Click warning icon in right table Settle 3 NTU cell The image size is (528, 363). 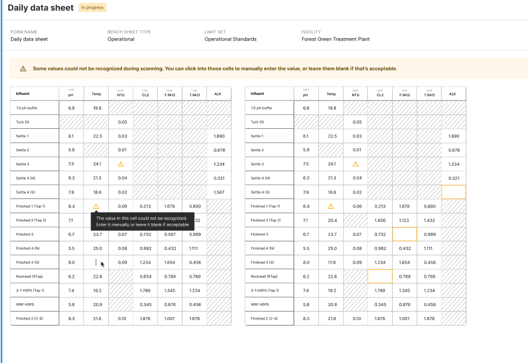tap(355, 164)
